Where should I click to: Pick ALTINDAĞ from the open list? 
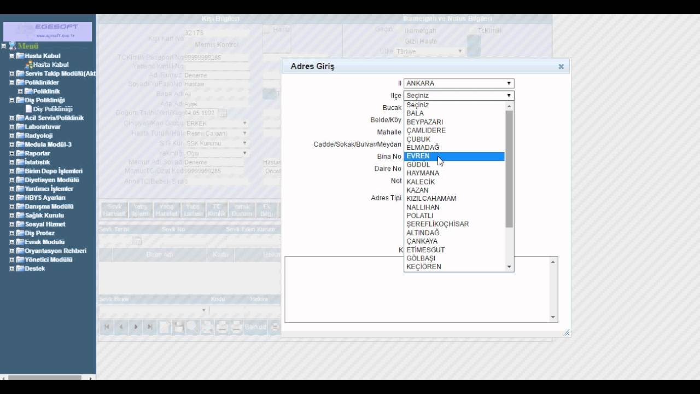454,233
